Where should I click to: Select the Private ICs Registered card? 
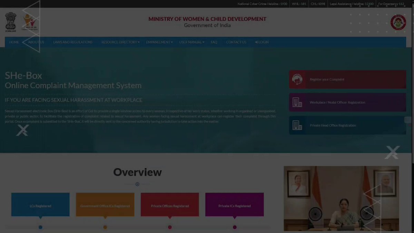tap(235, 205)
